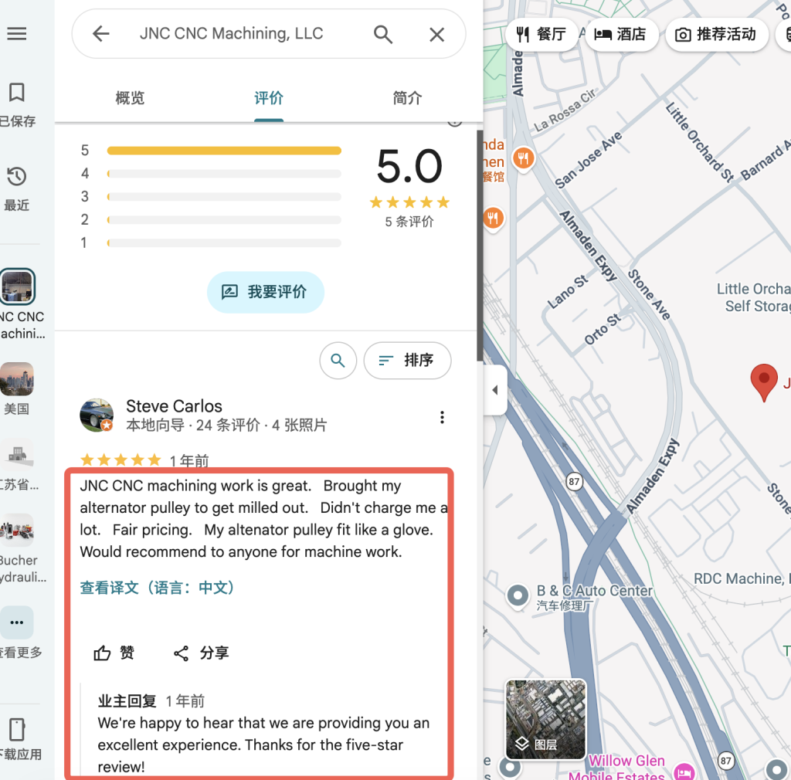Select the JNC CNC Machining sidebar thumbnail
Image resolution: width=791 pixels, height=780 pixels.
[18, 287]
